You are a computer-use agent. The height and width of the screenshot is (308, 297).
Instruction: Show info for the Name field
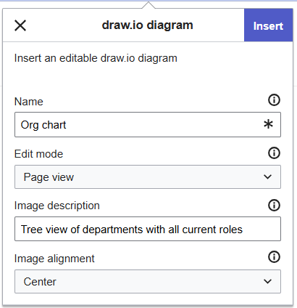(274, 100)
